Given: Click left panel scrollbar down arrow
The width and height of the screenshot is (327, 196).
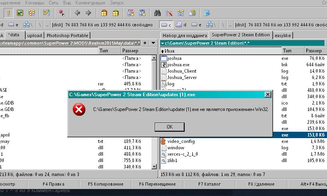Looking at the screenshot, I should pyautogui.click(x=154, y=166).
